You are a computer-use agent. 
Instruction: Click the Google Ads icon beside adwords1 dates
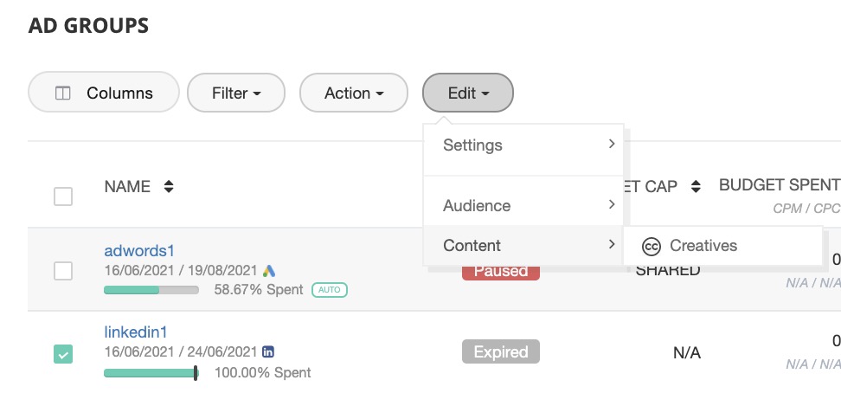click(269, 271)
